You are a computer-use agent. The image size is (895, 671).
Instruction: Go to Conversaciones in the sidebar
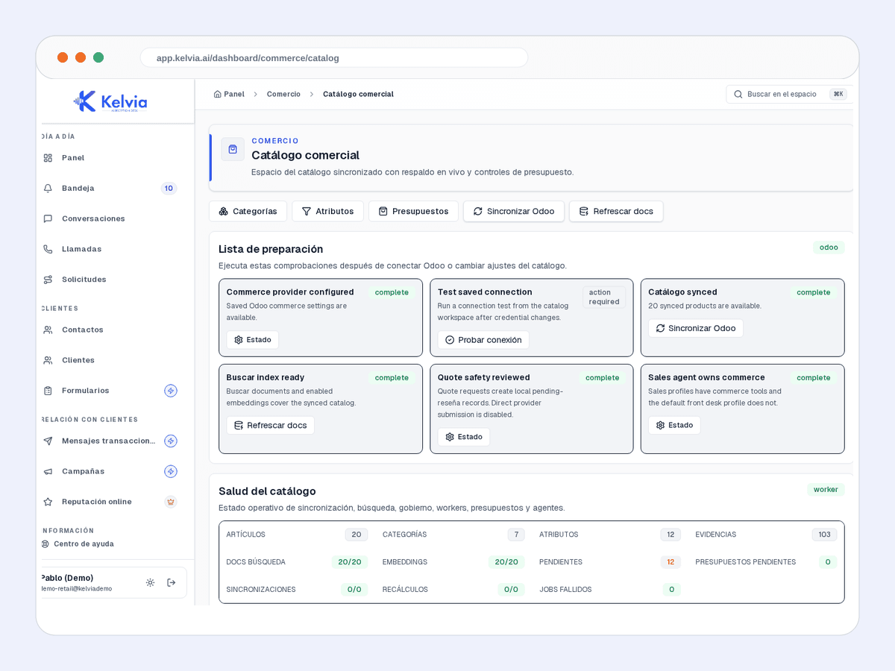pos(110,218)
